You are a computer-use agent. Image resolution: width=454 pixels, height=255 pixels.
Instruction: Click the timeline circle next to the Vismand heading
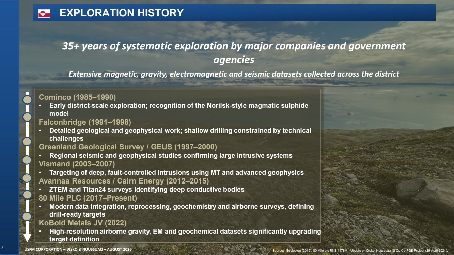[27, 160]
